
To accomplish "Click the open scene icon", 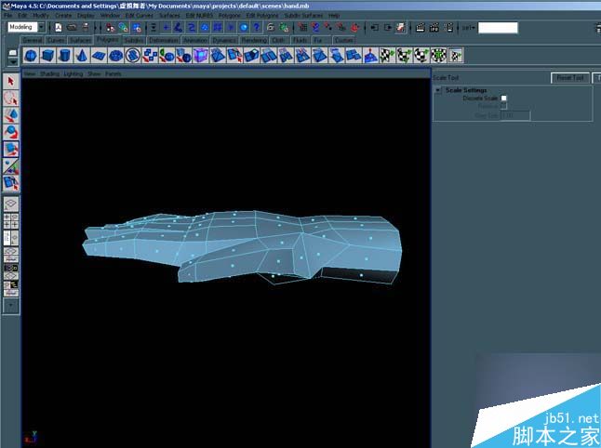I will (x=72, y=28).
